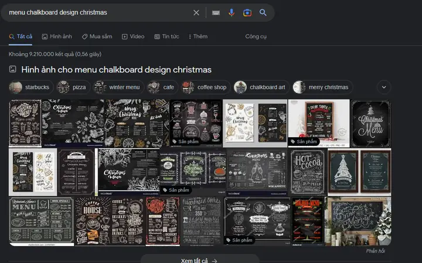The height and width of the screenshot is (263, 422).
Task: Open the Thêm more options menu
Action: (x=198, y=36)
